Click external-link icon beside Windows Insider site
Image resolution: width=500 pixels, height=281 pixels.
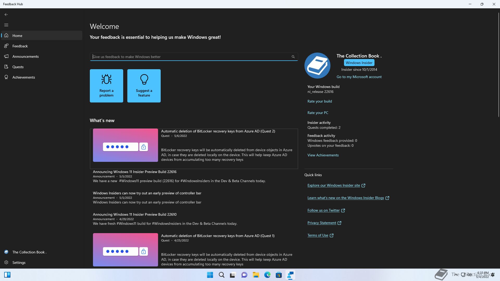(363, 186)
